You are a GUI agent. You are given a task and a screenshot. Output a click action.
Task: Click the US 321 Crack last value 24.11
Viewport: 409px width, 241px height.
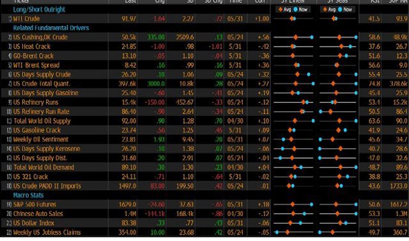point(128,176)
